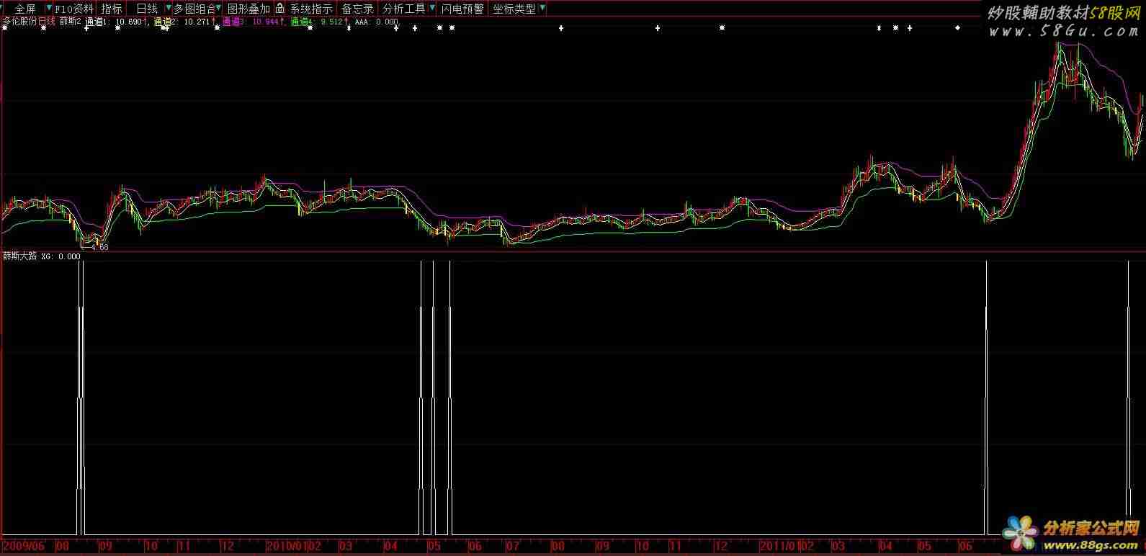
Task: Click the 2010/01 date on time axis
Action: point(287,547)
